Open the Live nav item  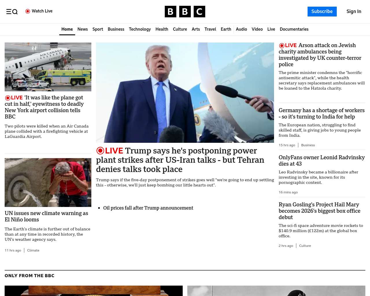tap(271, 29)
